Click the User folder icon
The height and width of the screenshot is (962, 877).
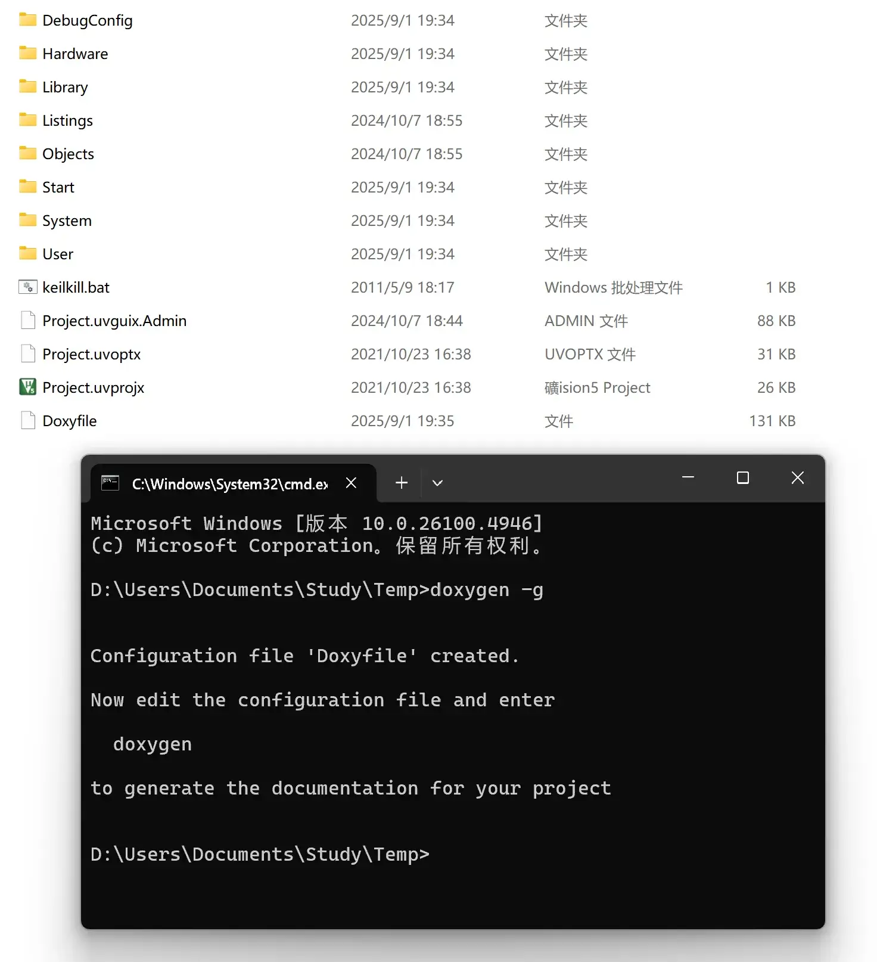[27, 254]
